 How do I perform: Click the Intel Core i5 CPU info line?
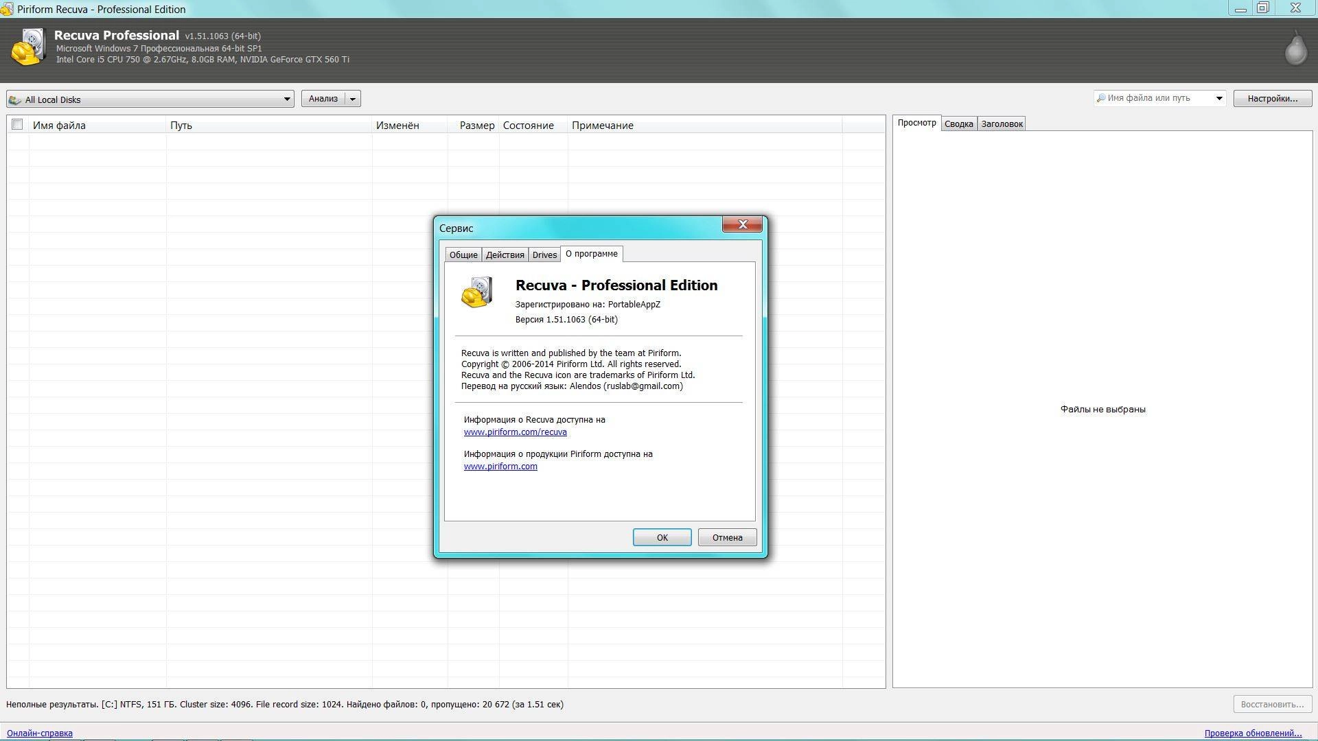click(203, 60)
